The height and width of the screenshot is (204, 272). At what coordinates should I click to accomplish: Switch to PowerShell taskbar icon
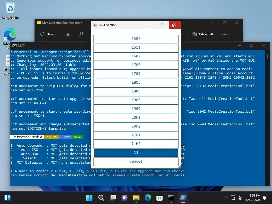183,198
